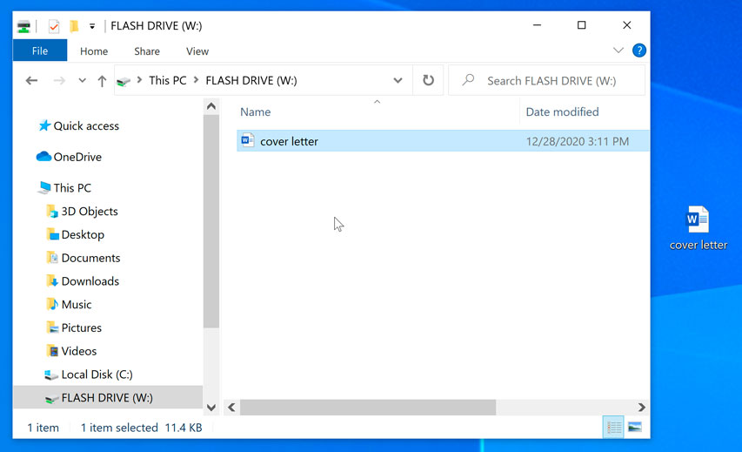Viewport: 742px width, 452px height.
Task: Click This PC in the address breadcrumb
Action: [168, 80]
